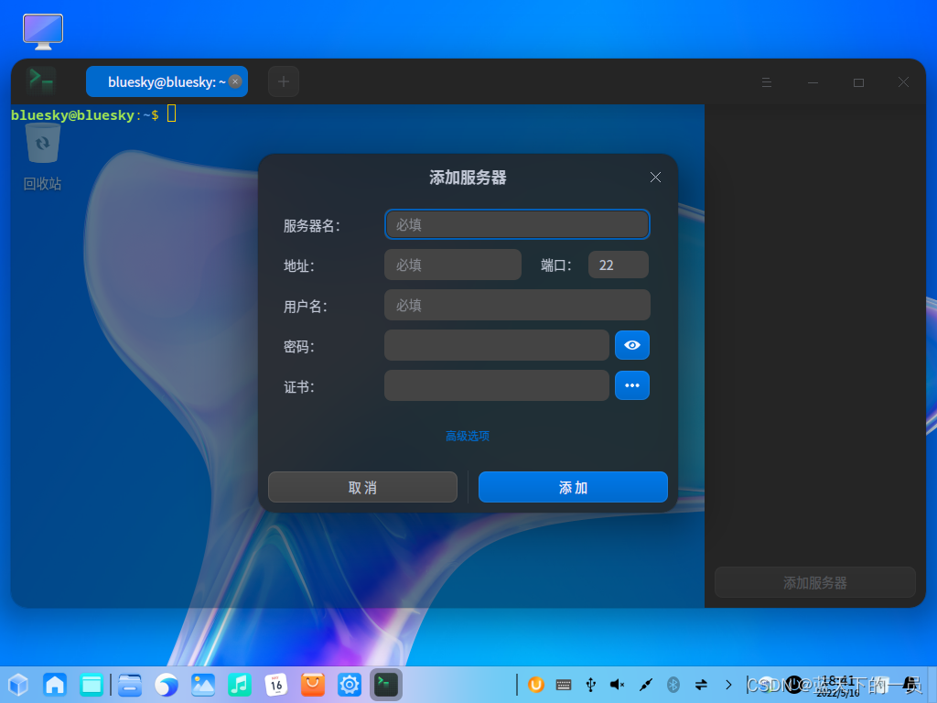Click the muted volume tray icon

(618, 685)
